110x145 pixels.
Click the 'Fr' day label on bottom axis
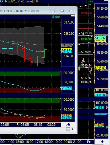pos(88,142)
